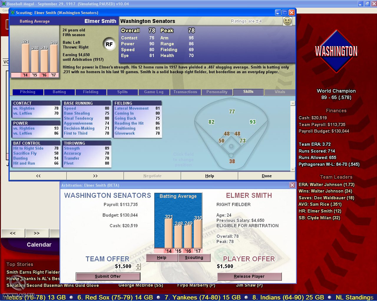The height and width of the screenshot is (301, 377).
Task: Close the Arbitration dialog
Action: [292, 185]
